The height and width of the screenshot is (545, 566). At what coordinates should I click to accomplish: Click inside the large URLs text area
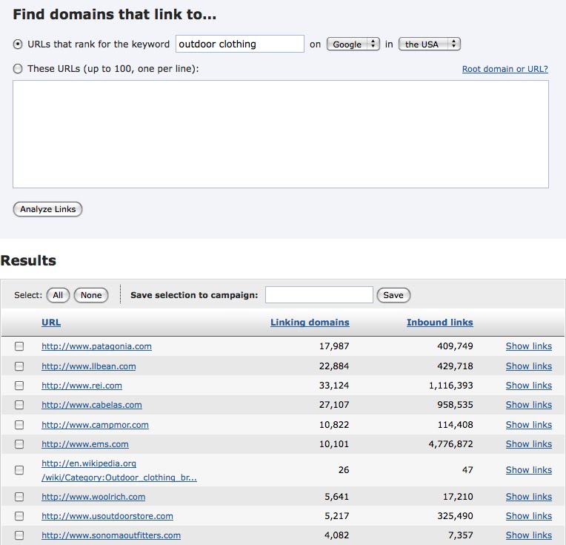coord(281,134)
